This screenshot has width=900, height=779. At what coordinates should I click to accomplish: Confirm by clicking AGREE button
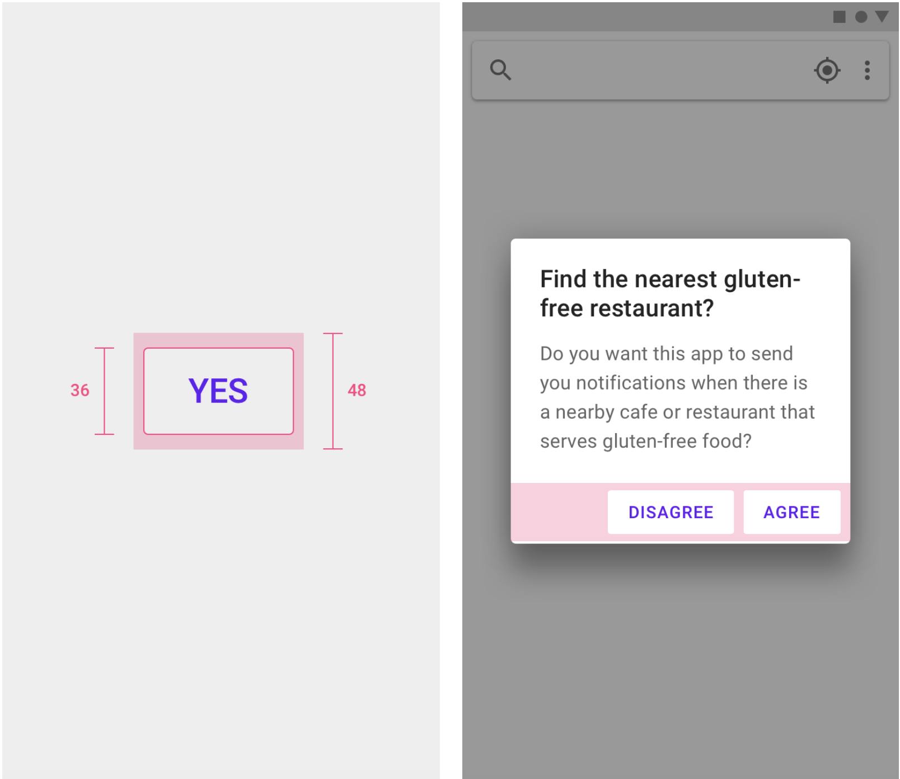point(792,512)
